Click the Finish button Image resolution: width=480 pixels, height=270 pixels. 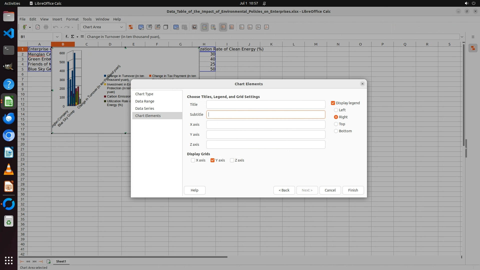[x=353, y=190]
